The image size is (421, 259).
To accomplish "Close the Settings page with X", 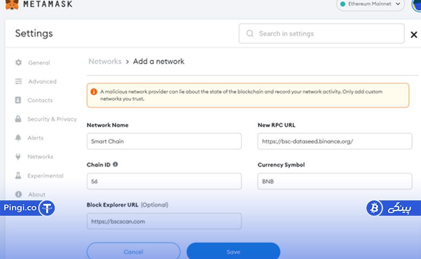I will 414,35.
